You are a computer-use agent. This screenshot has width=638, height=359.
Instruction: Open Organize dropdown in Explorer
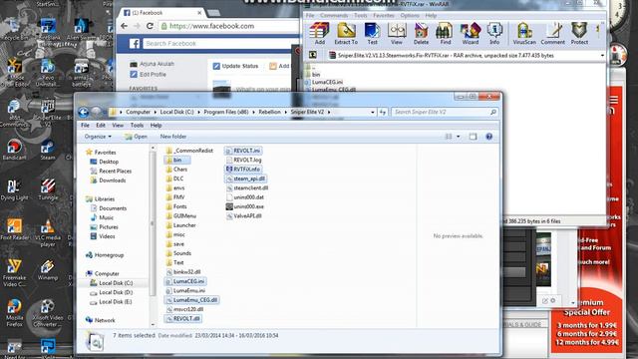click(98, 137)
